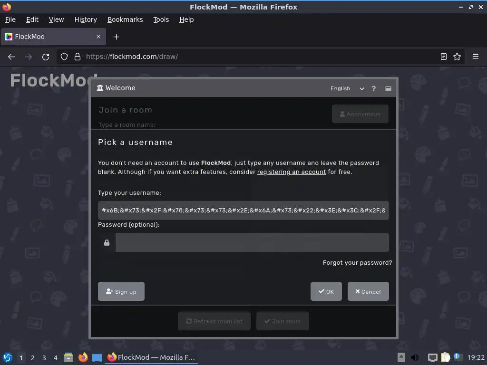Screen dimensions: 487x365
Task: Switch to workspace 2
Action: pos(33,358)
